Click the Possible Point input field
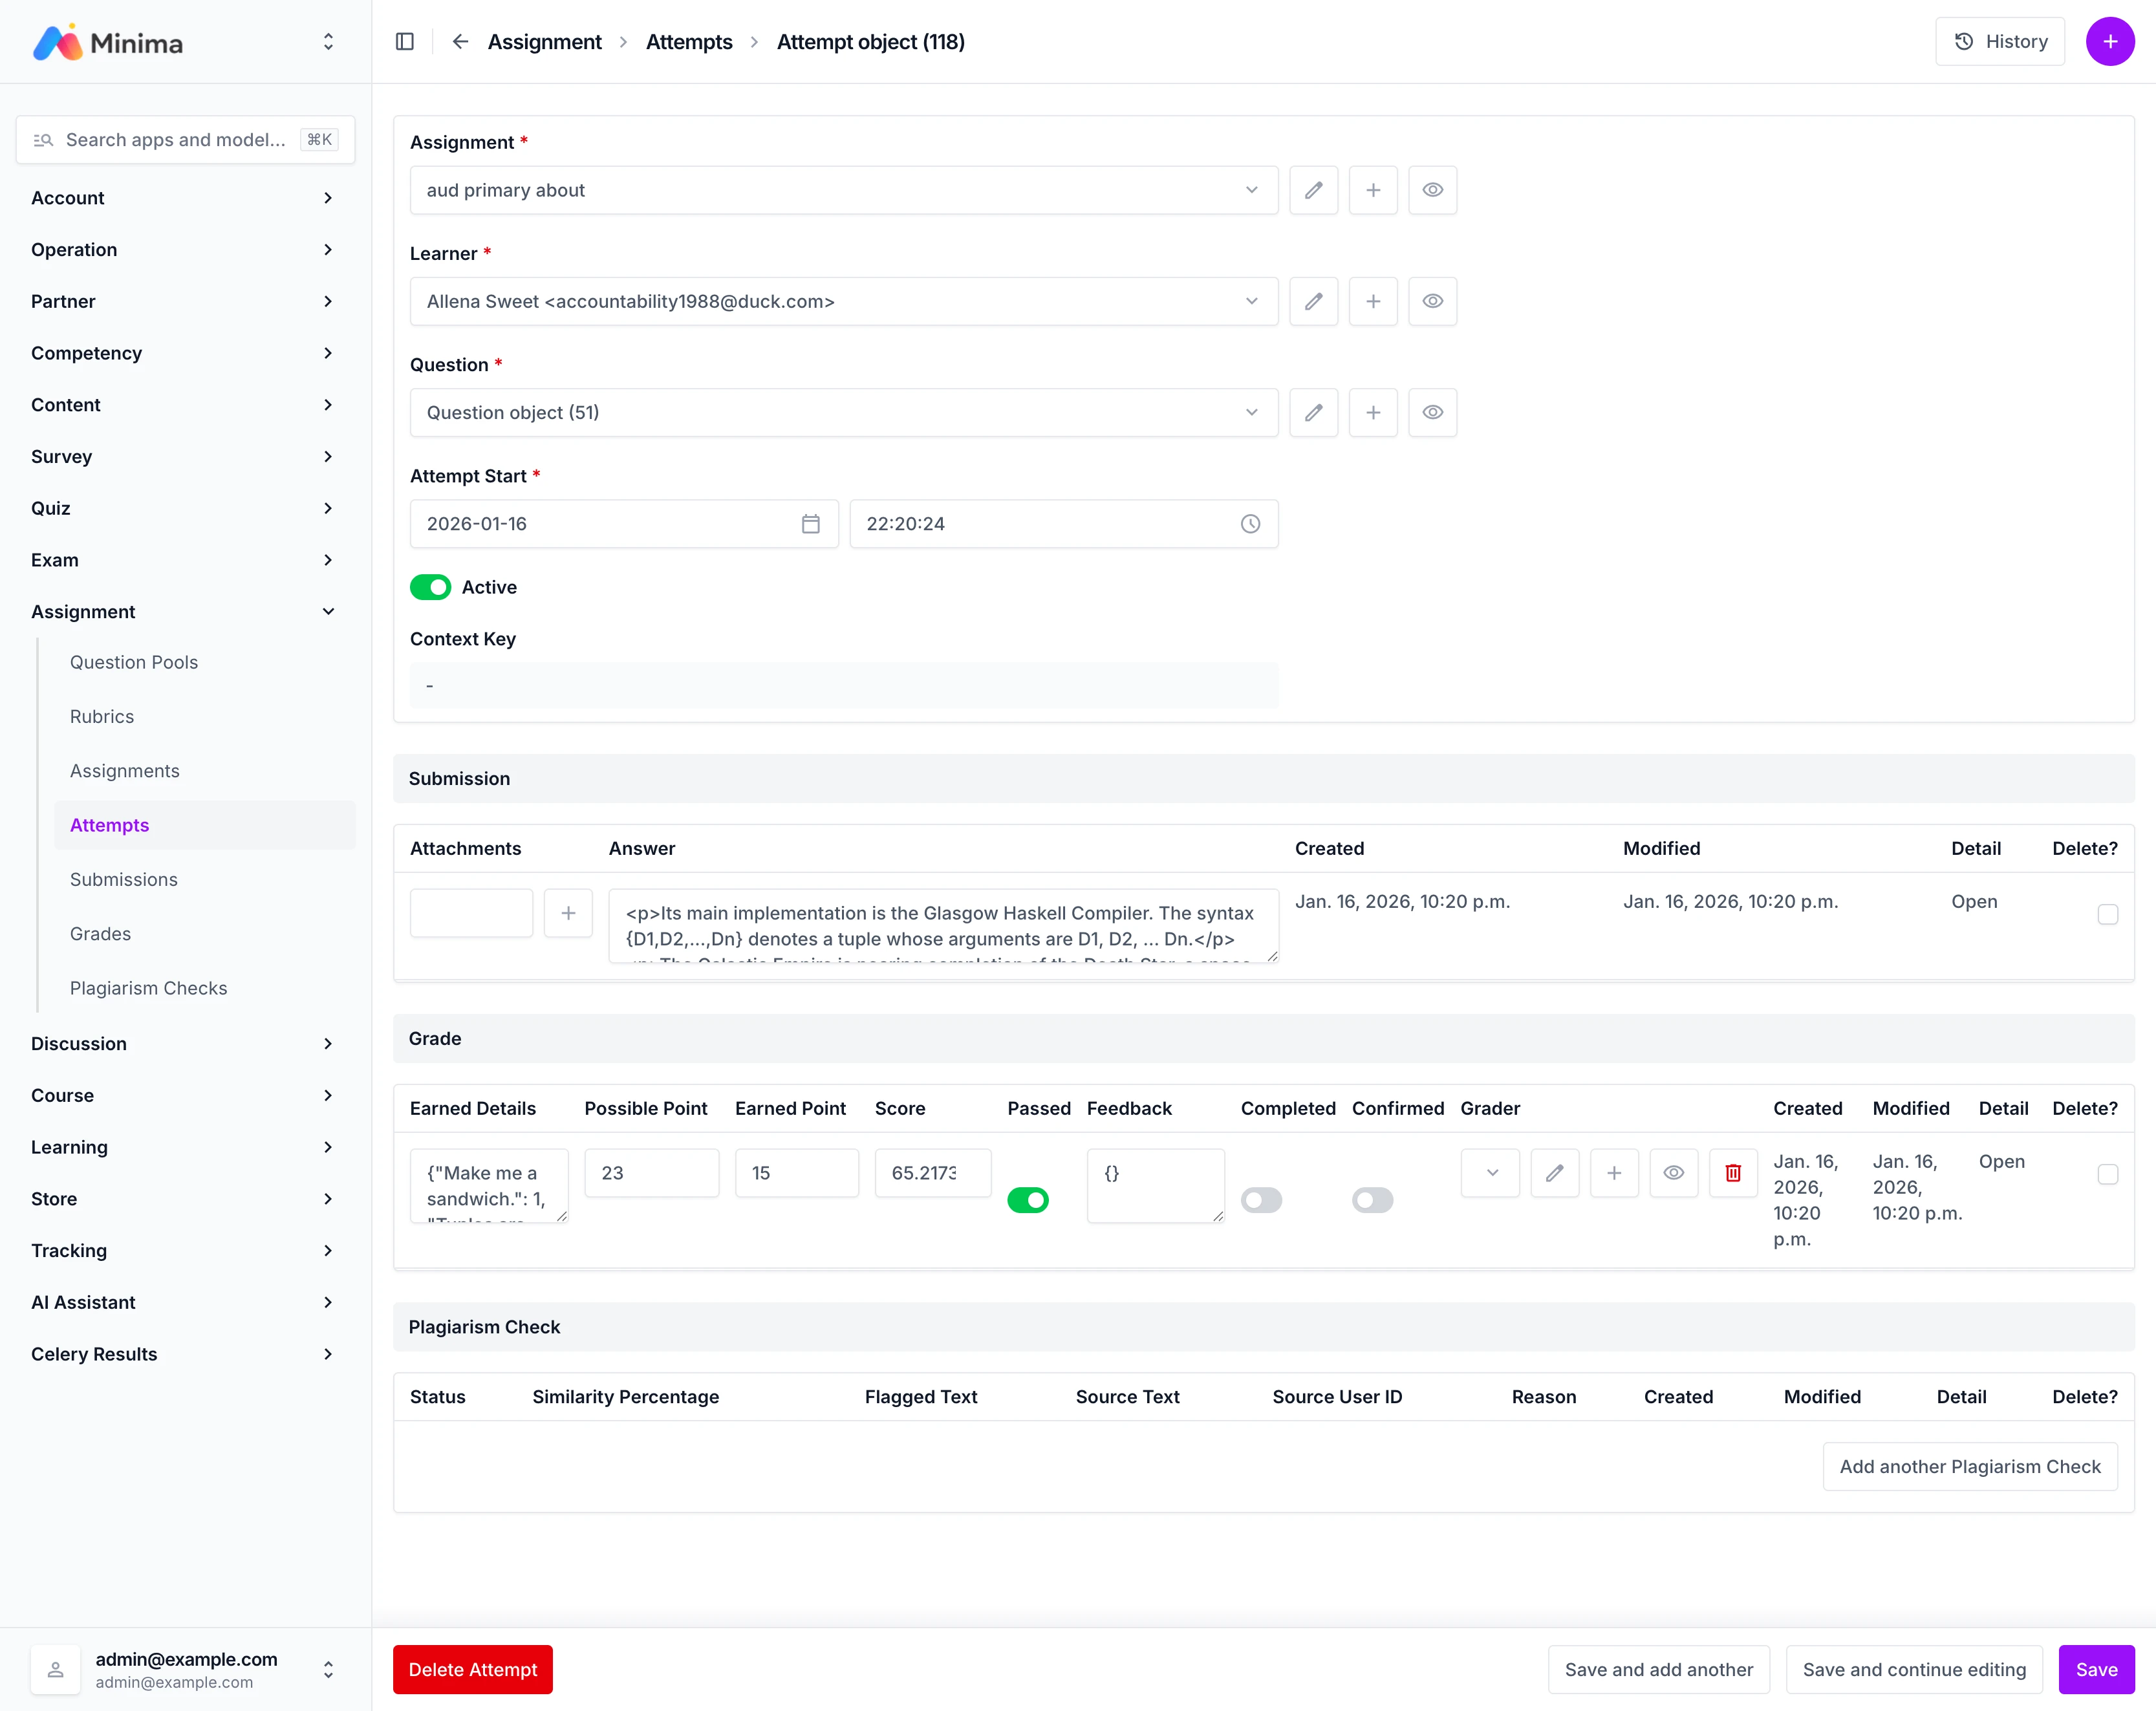 click(x=651, y=1173)
